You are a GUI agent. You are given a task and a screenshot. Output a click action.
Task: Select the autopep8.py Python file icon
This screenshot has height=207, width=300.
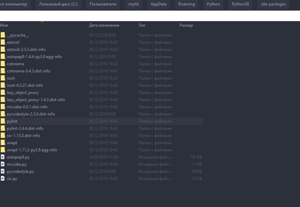tap(2, 157)
